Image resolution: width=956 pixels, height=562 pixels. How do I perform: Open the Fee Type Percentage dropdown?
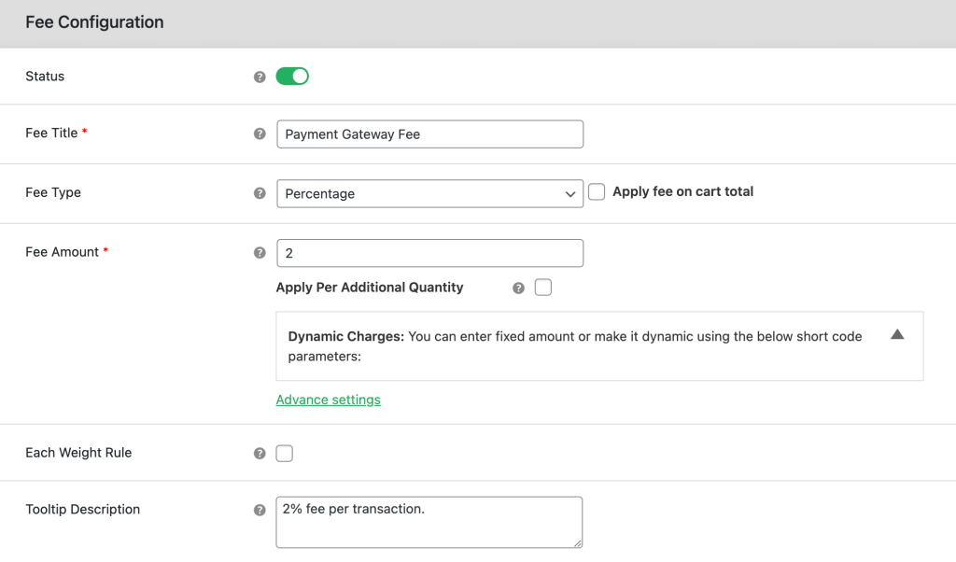429,194
